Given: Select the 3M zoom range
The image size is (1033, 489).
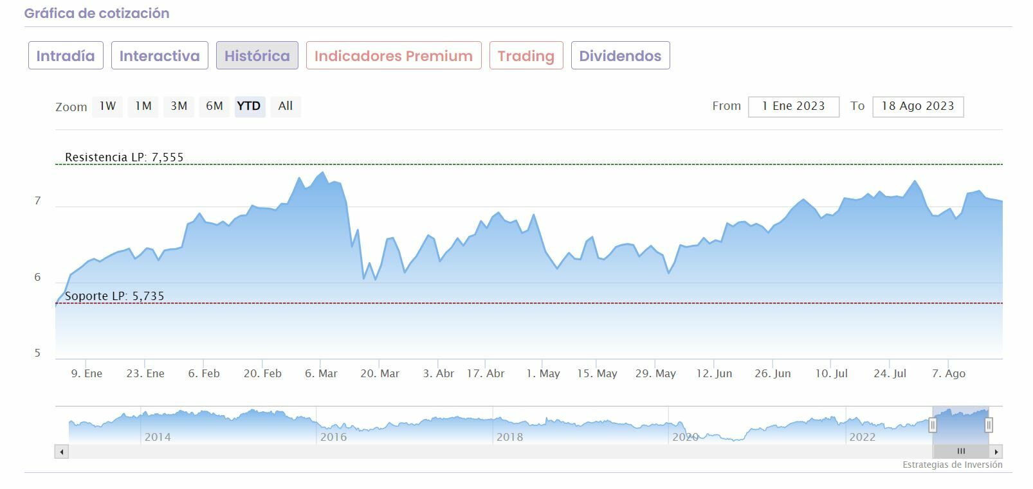Looking at the screenshot, I should [x=179, y=106].
